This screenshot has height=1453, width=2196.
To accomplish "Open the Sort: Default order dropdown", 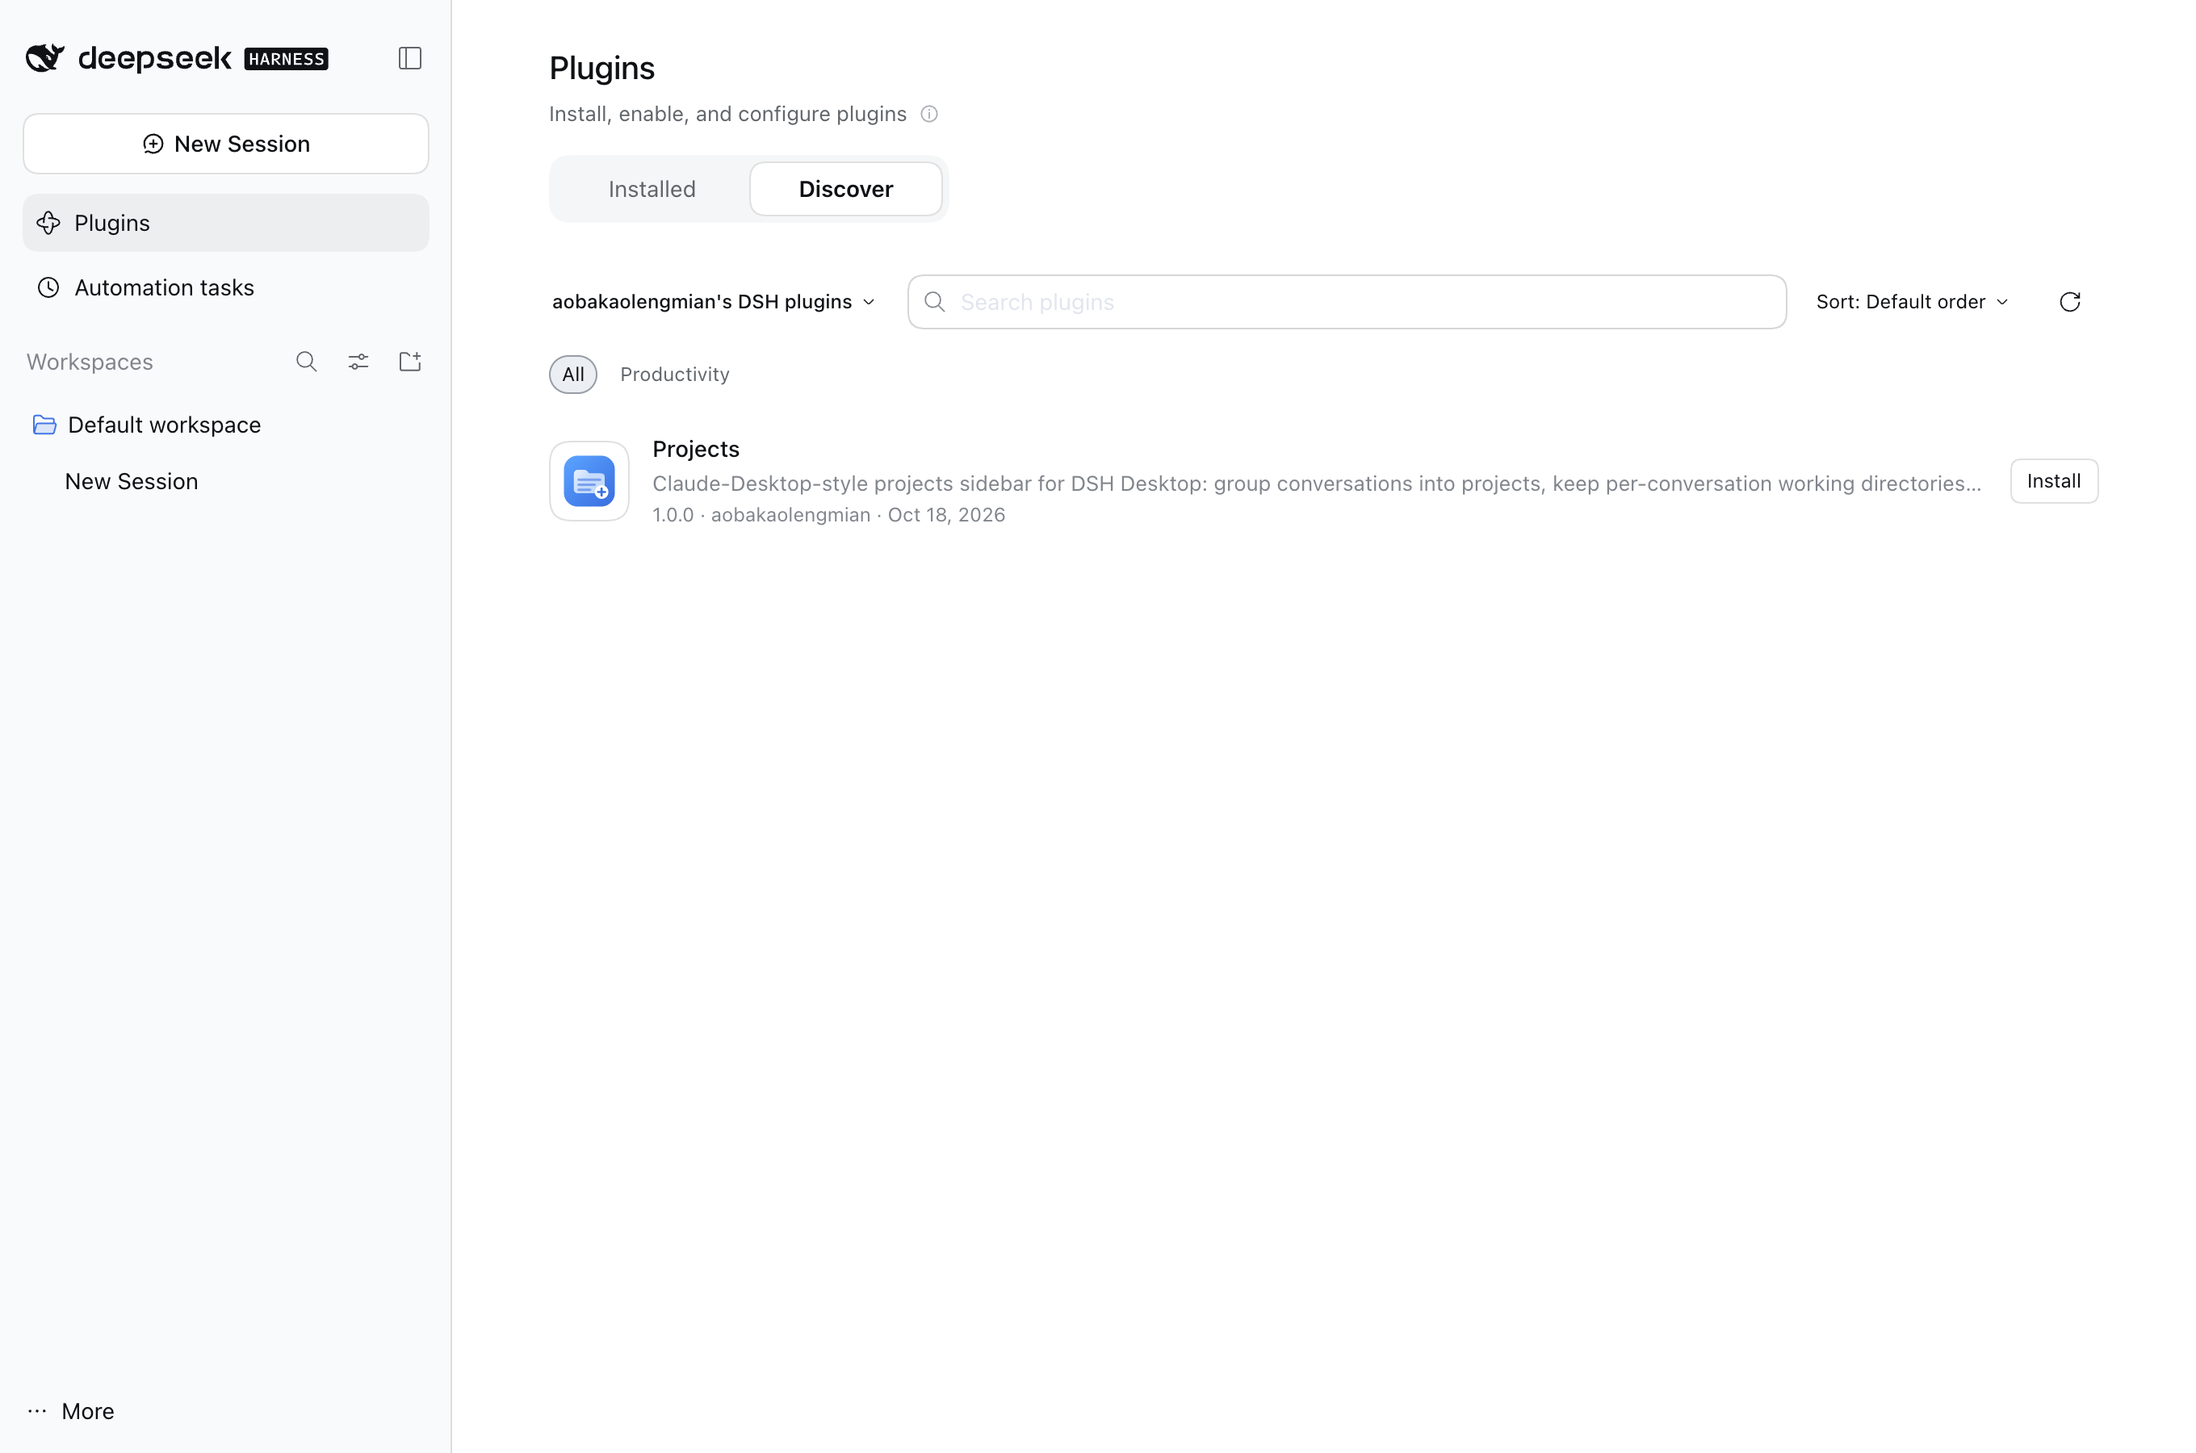I will point(1913,302).
